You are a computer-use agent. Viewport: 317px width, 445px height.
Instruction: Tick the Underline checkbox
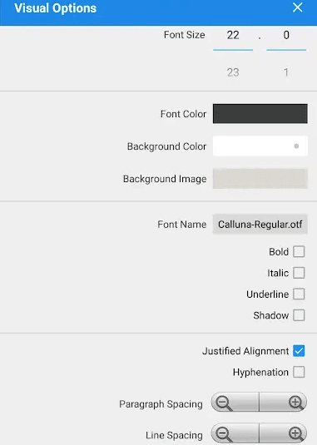[x=299, y=294]
